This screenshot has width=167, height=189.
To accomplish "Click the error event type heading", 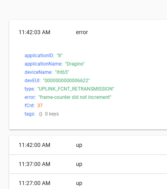I will point(82,32).
